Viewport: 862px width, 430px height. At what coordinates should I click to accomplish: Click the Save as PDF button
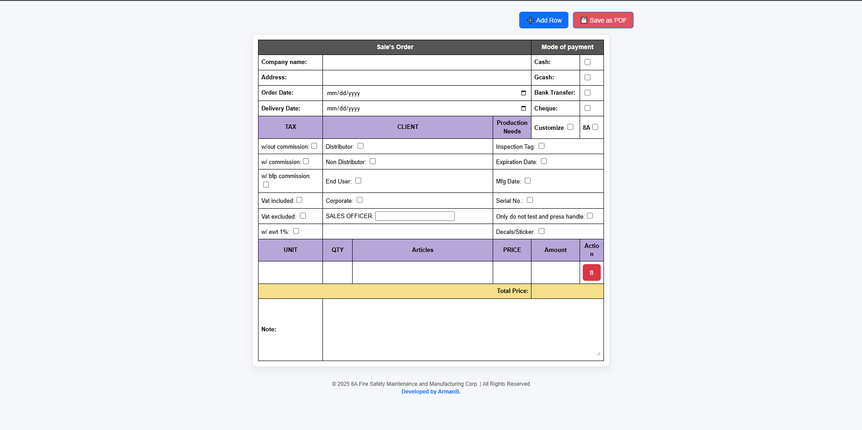(603, 20)
